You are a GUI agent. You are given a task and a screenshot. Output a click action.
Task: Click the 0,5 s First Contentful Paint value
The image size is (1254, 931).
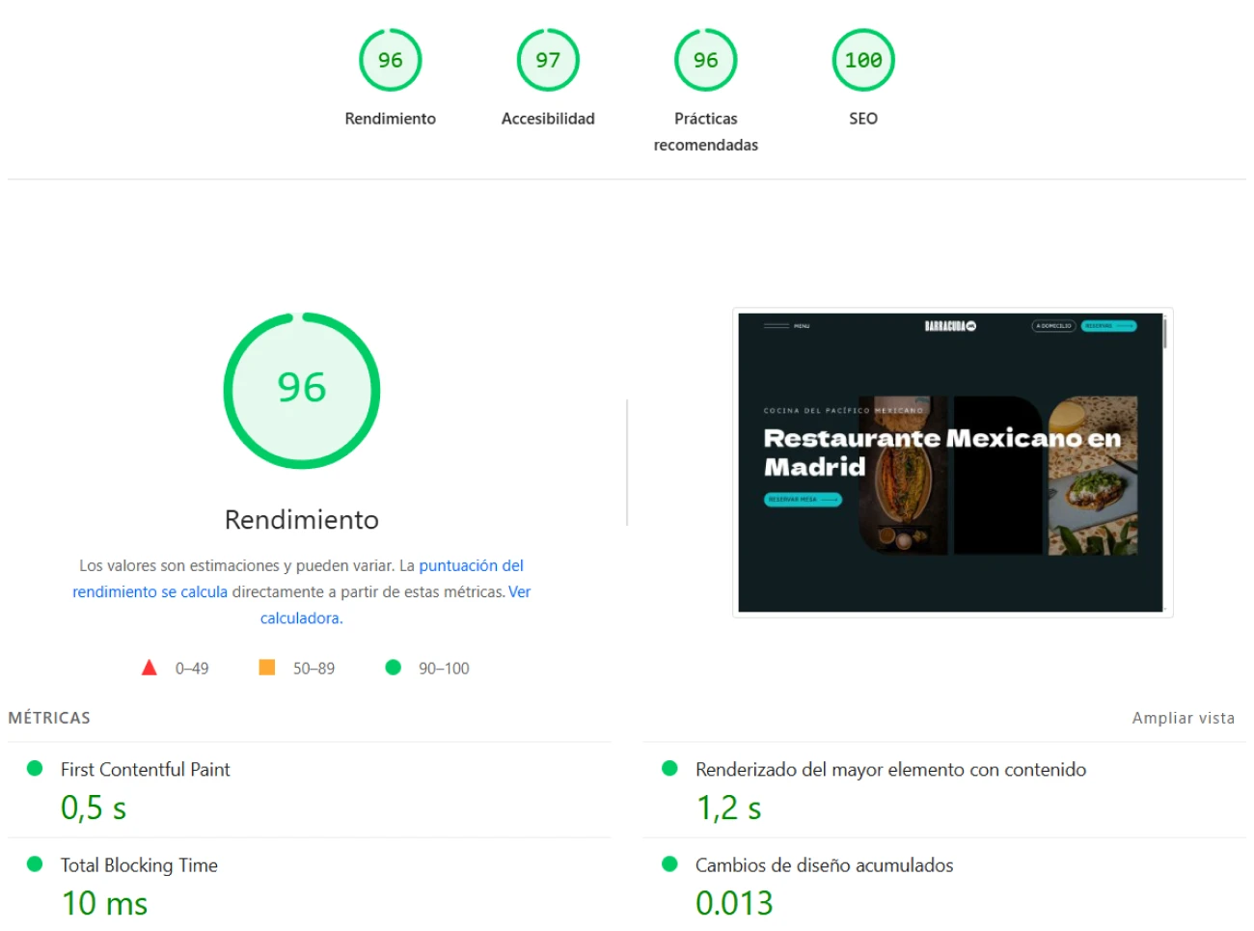(94, 808)
